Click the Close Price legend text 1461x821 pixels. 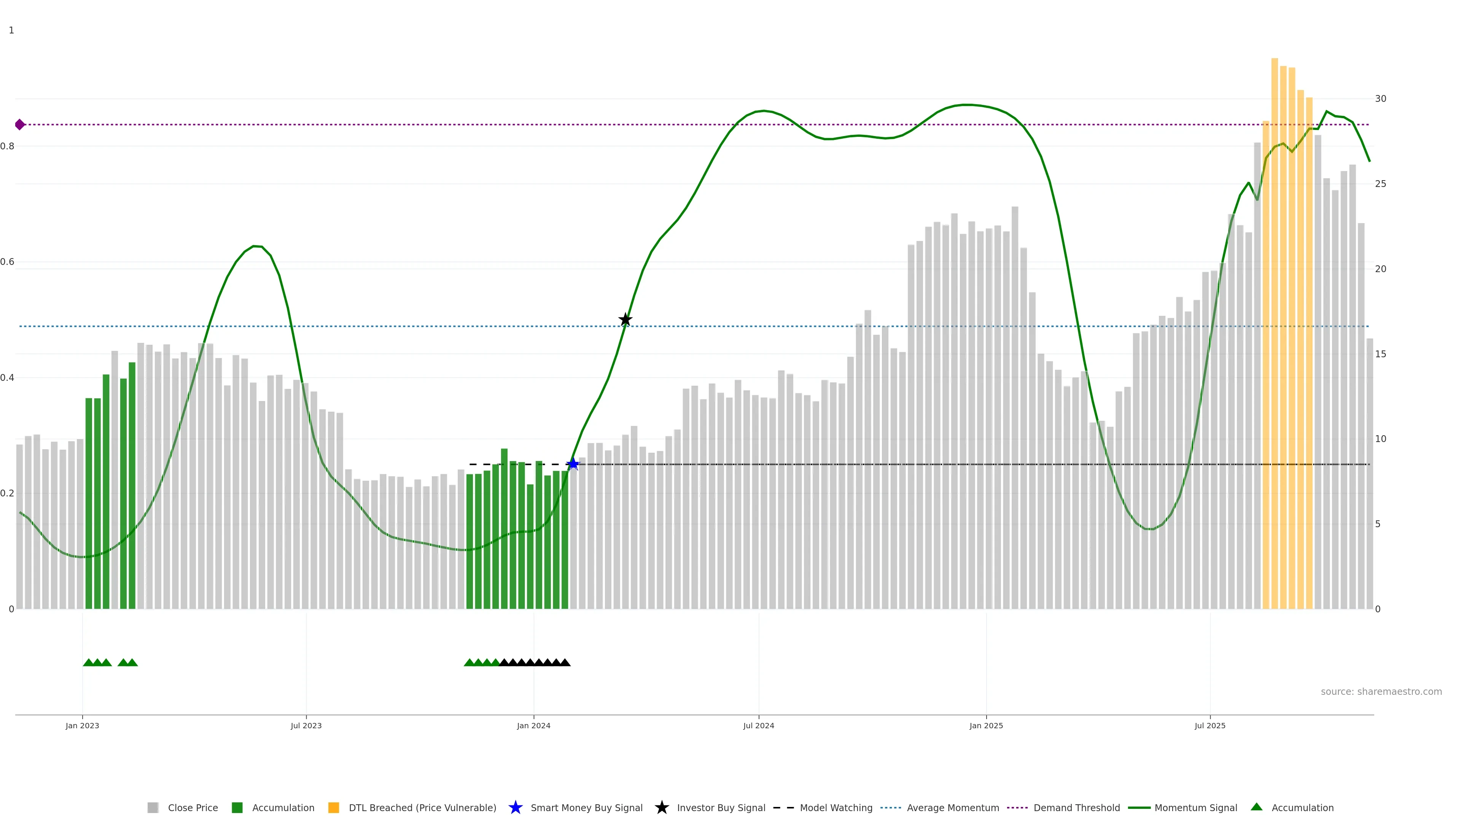tap(193, 807)
